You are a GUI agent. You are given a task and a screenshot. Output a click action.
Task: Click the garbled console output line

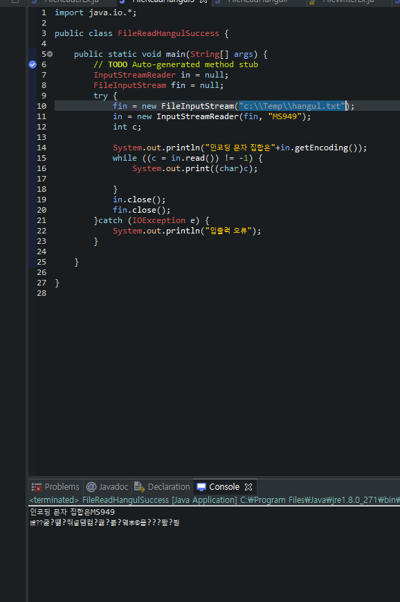click(104, 522)
